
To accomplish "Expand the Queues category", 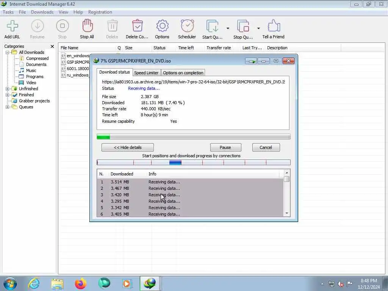I will click(x=8, y=107).
